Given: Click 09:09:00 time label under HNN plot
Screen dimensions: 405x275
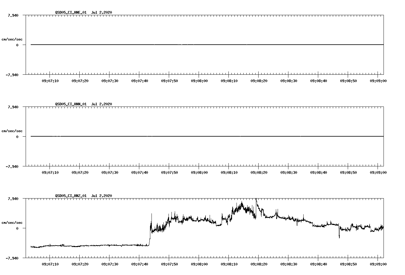Looking at the screenshot, I should pyautogui.click(x=378, y=172).
